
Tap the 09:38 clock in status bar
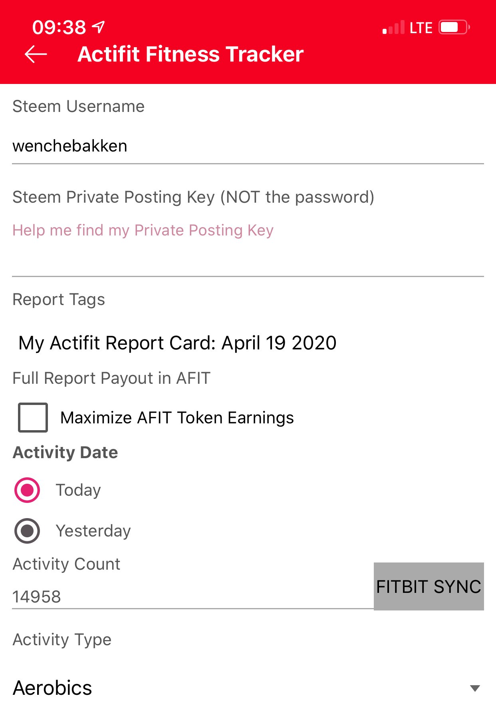pos(59,27)
